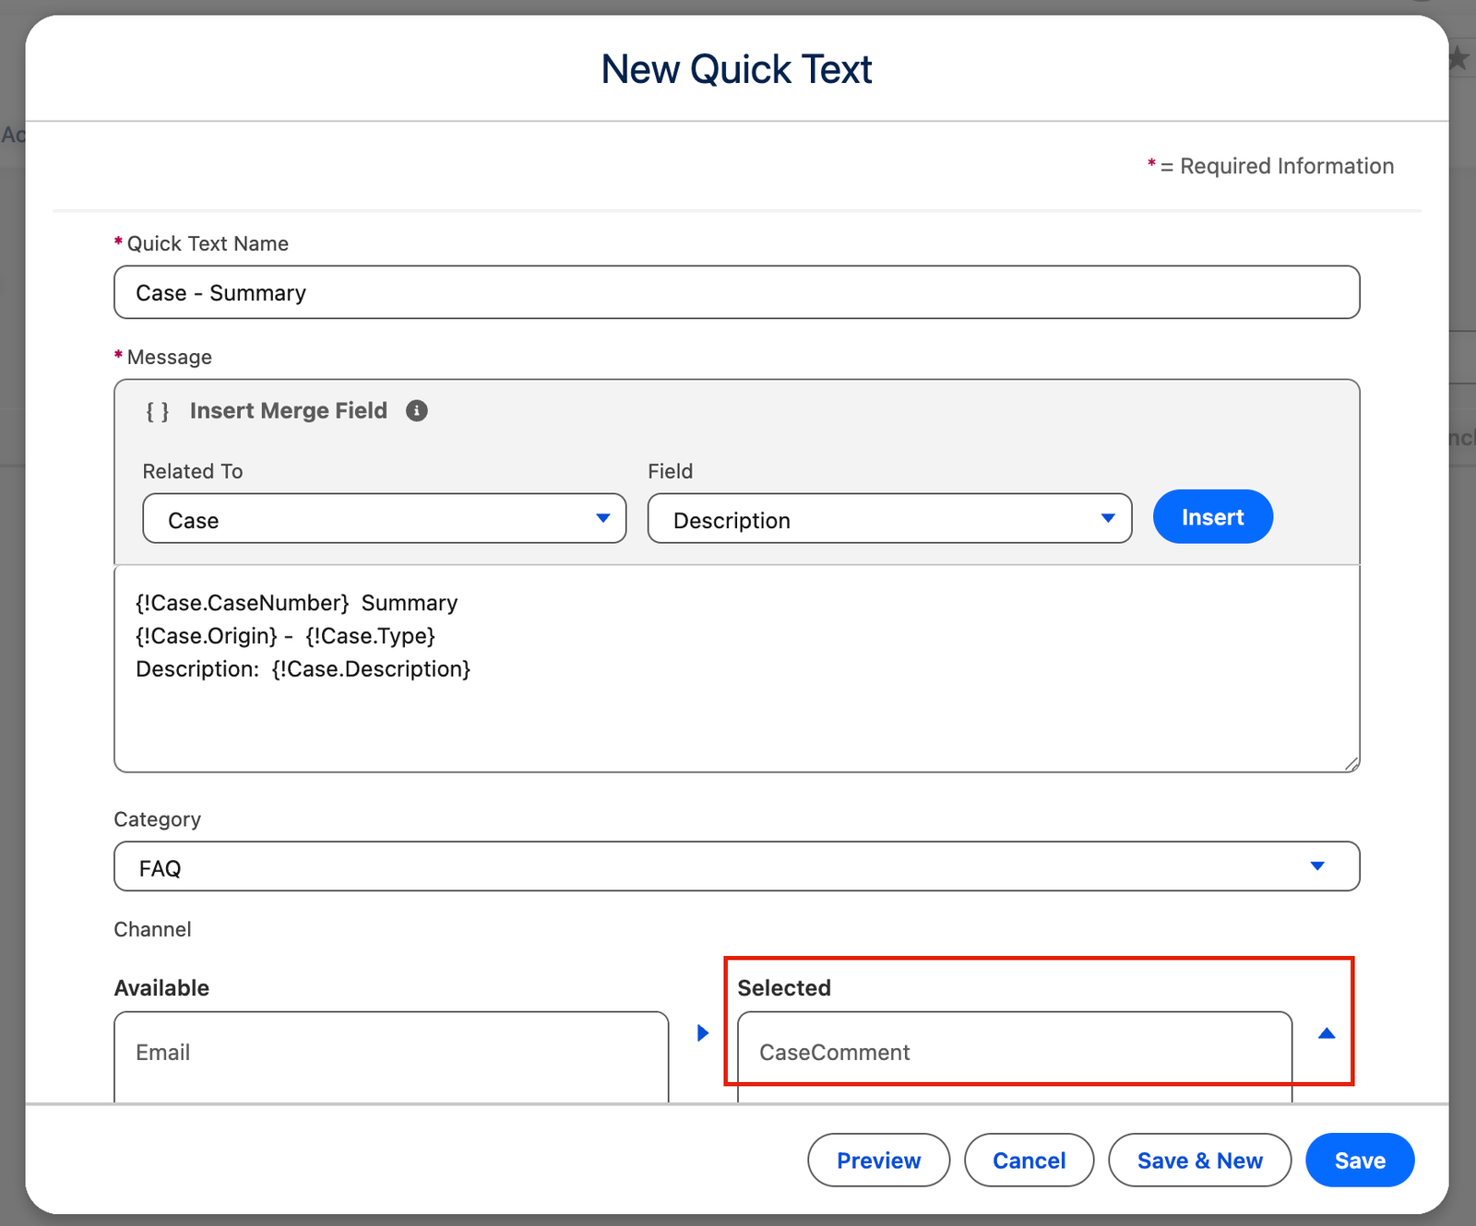1476x1226 pixels.
Task: Focus the Quick Text Name input field
Action: tap(736, 293)
